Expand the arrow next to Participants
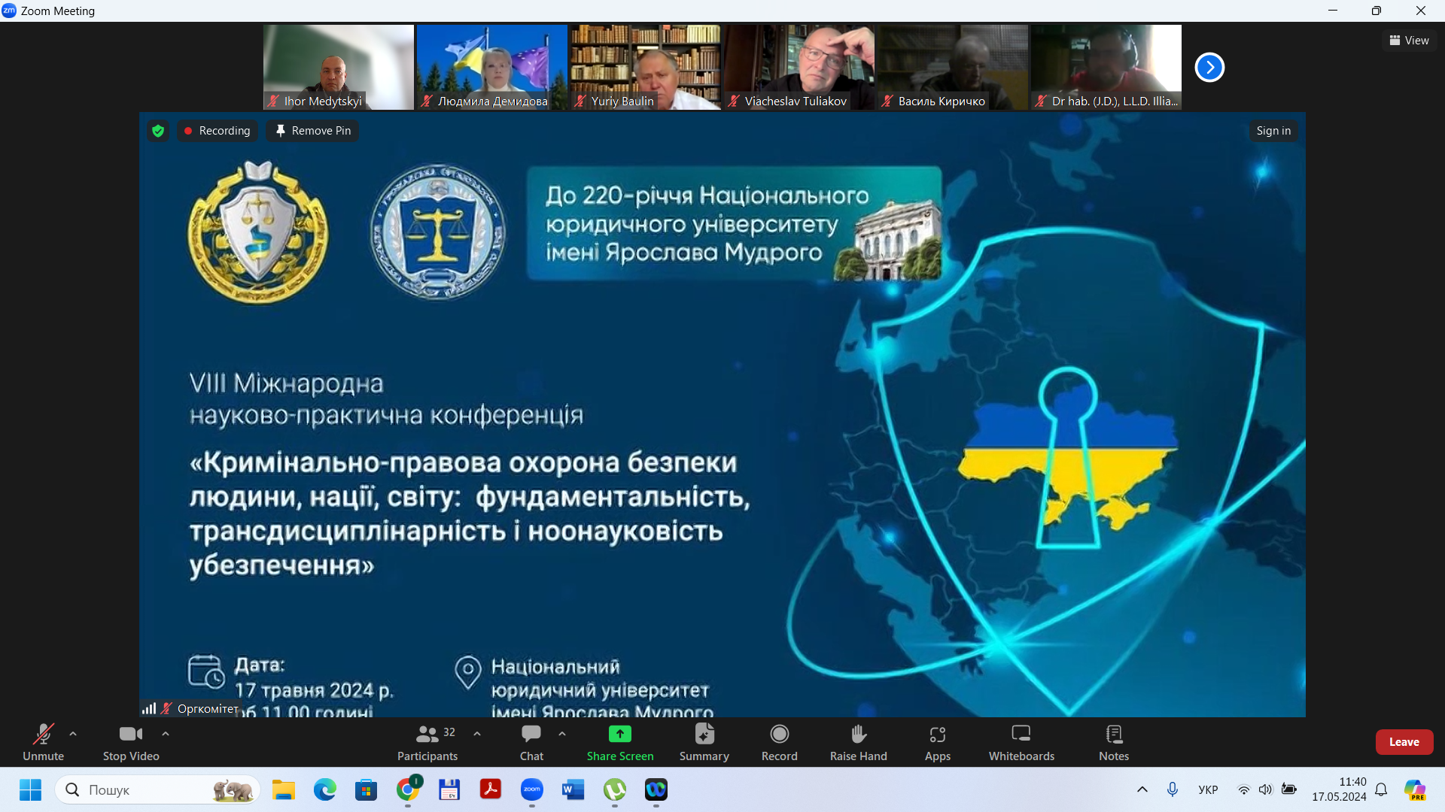 tap(477, 734)
